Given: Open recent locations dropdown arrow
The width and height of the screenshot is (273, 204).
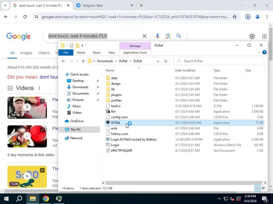Looking at the screenshot, I should 78,61.
